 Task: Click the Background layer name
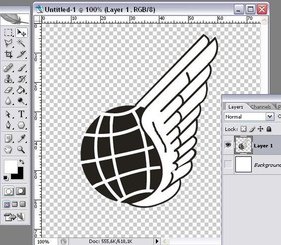tap(268, 165)
